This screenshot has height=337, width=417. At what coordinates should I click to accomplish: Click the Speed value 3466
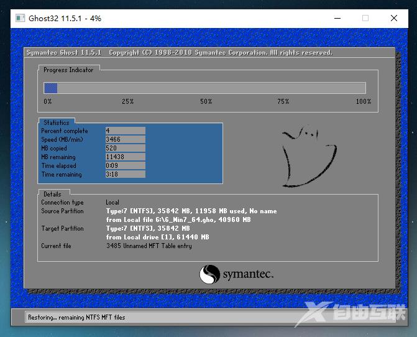coord(126,139)
